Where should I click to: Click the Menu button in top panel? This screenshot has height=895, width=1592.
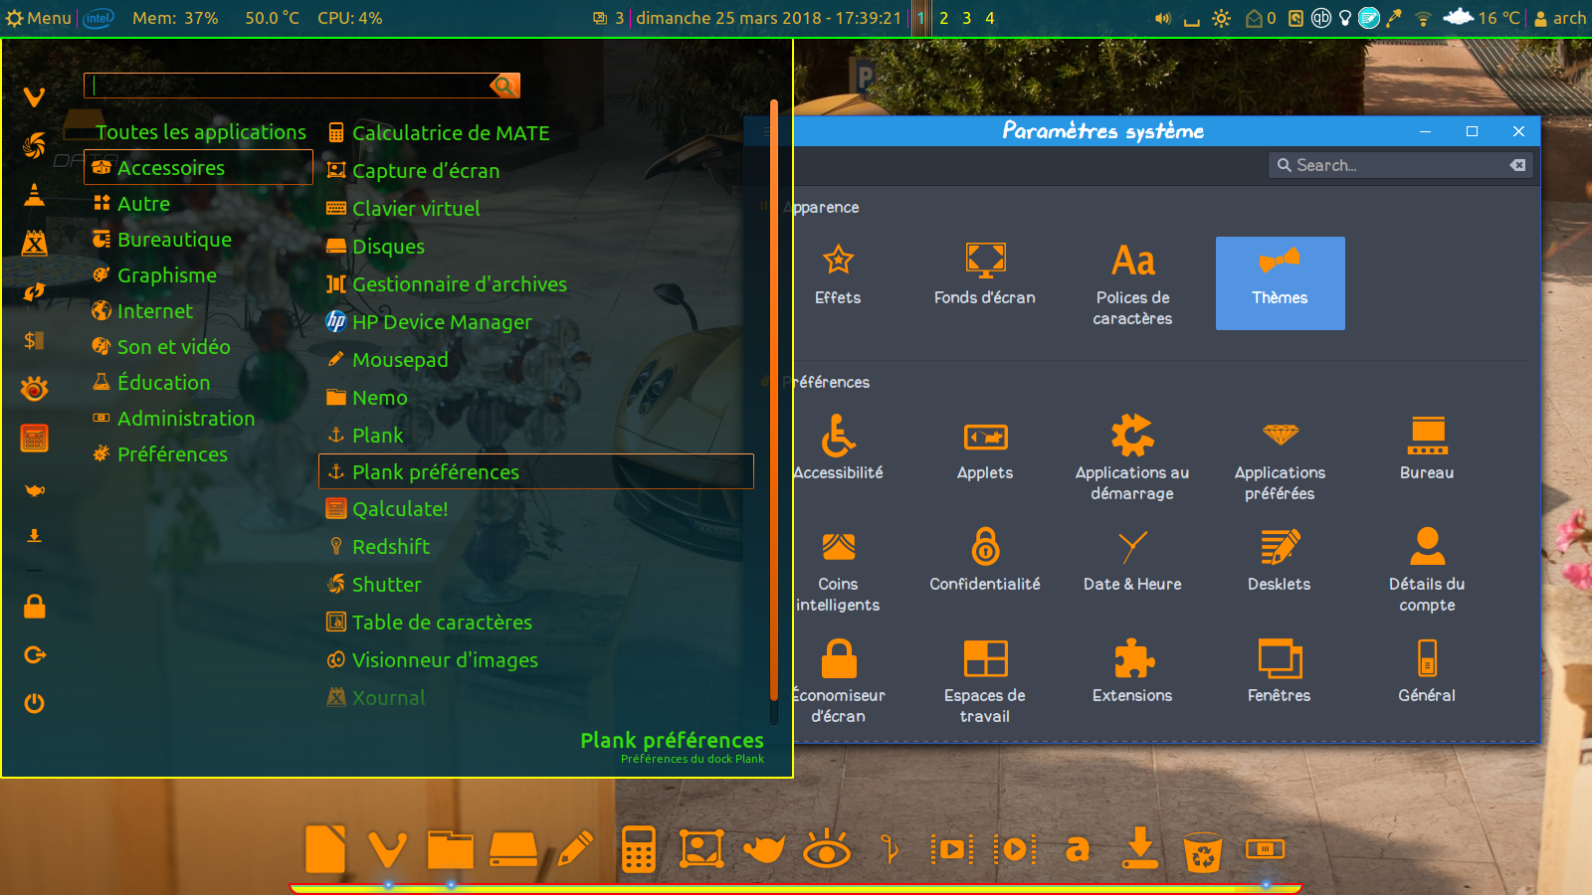coord(39,18)
